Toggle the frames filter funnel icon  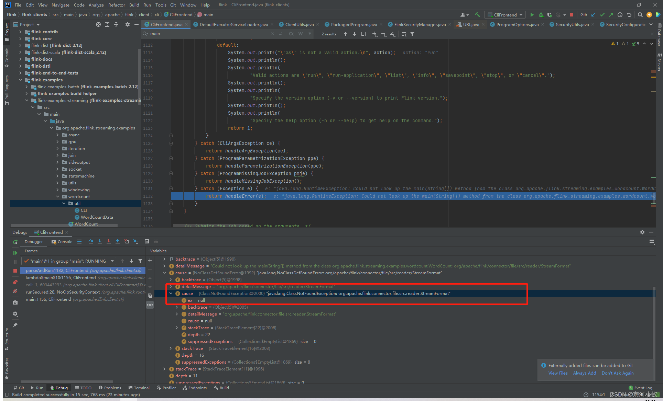point(140,261)
